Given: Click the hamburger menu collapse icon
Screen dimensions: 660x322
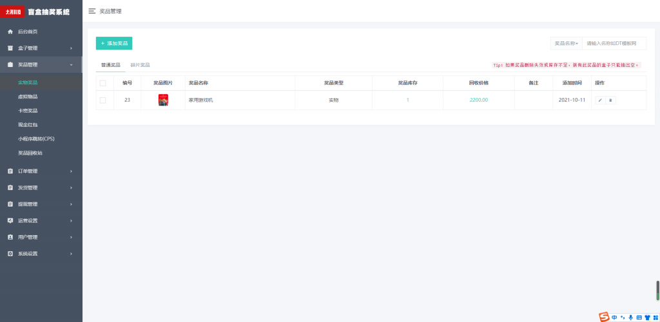Looking at the screenshot, I should click(x=92, y=11).
